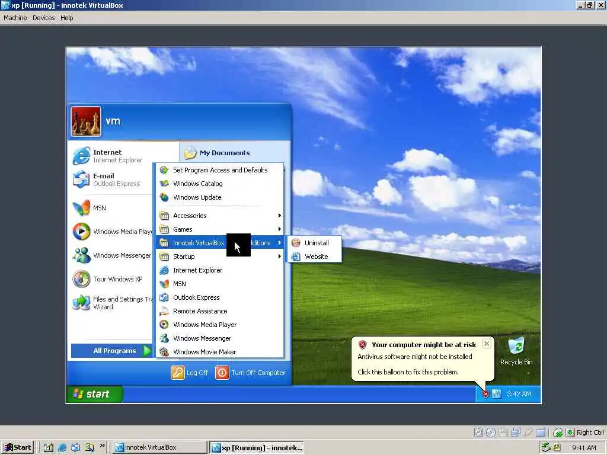
Task: Click Uninstall in the Guest Additions submenu
Action: pyautogui.click(x=314, y=243)
